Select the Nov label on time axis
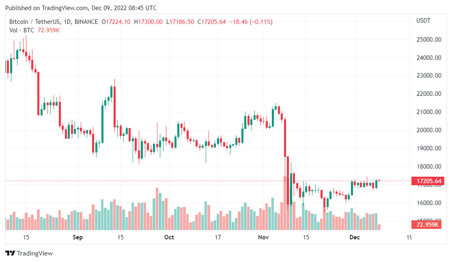The width and height of the screenshot is (452, 262). click(264, 237)
